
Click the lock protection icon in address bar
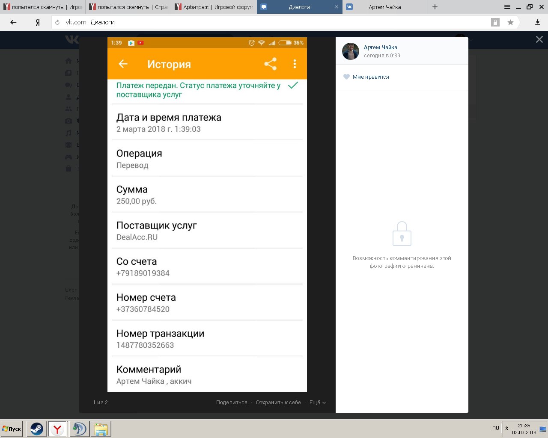[x=495, y=22]
